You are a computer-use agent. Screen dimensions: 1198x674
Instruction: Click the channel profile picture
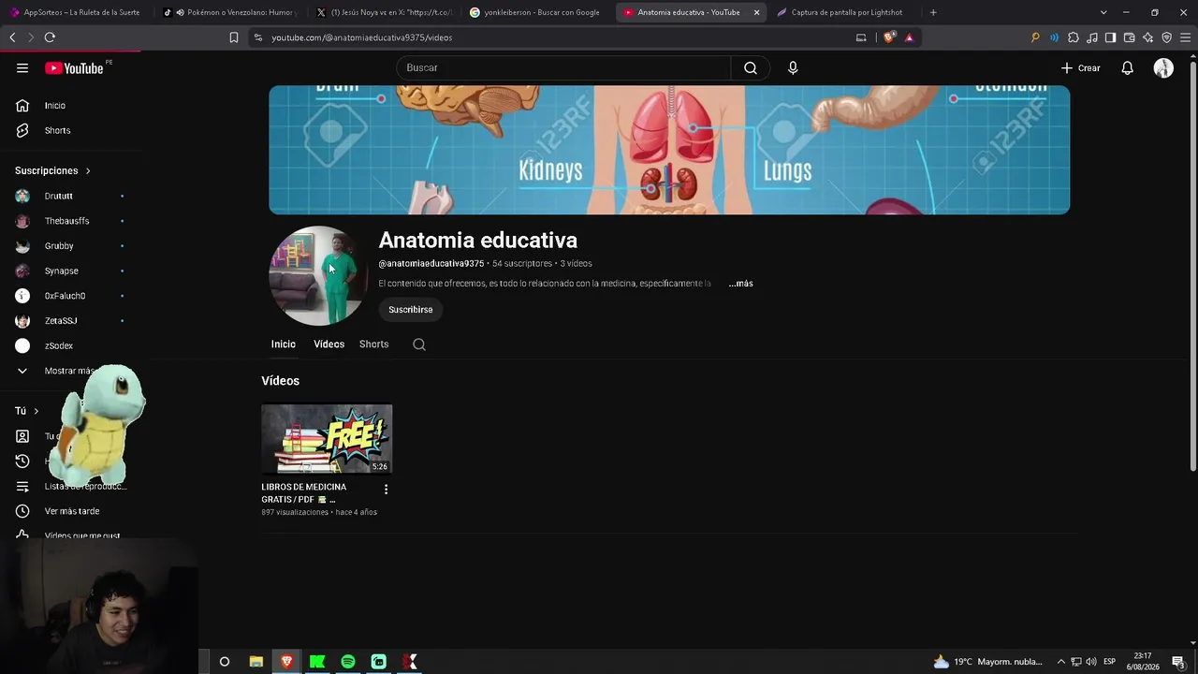coord(318,276)
